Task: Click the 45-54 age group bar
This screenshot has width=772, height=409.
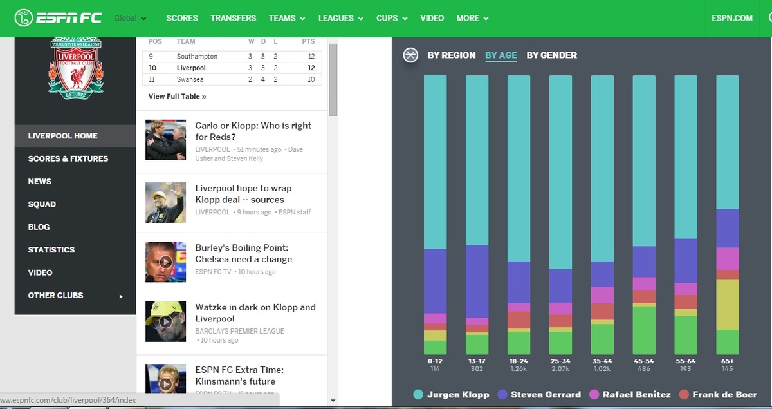Action: coord(644,214)
